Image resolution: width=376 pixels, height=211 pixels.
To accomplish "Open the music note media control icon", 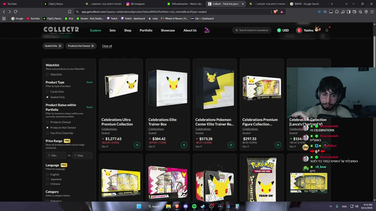I will tap(343, 12).
